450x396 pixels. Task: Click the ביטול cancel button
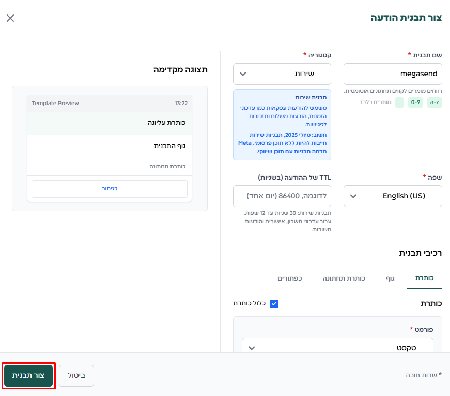(76, 375)
